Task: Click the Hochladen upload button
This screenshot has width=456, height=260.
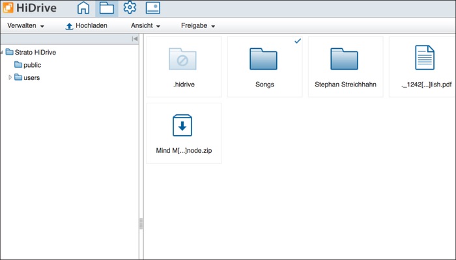Action: pos(86,26)
